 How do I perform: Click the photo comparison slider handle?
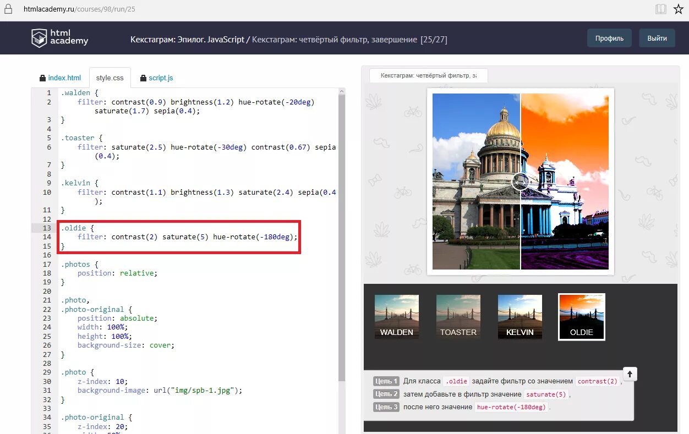coord(520,182)
